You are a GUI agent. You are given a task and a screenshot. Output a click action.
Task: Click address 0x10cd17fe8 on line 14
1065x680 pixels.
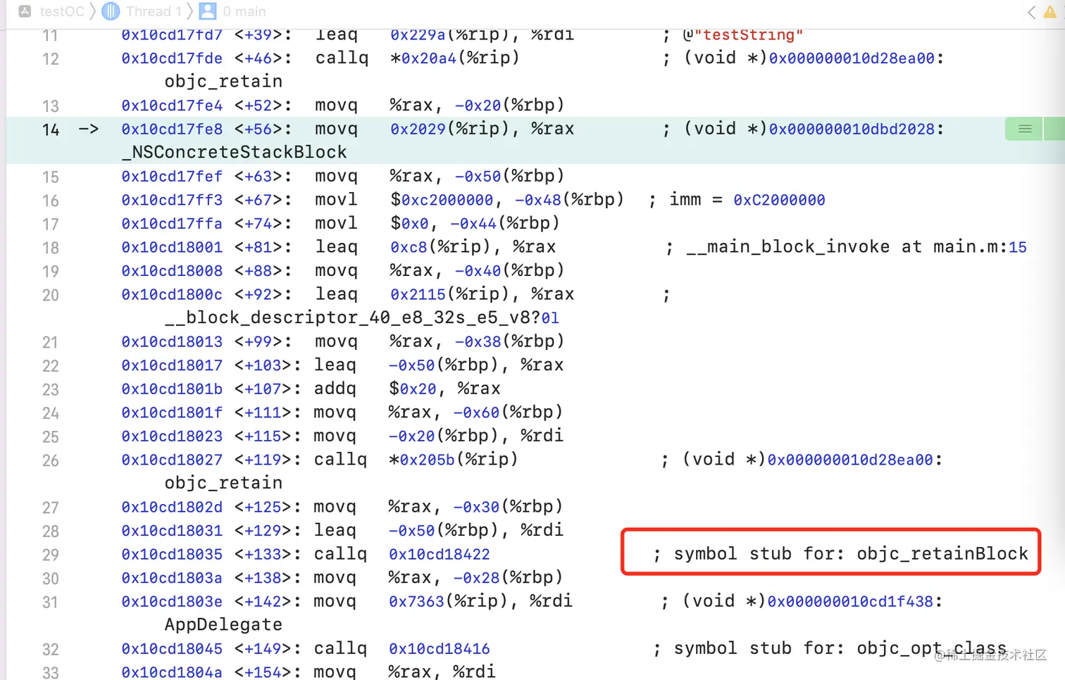coord(172,129)
